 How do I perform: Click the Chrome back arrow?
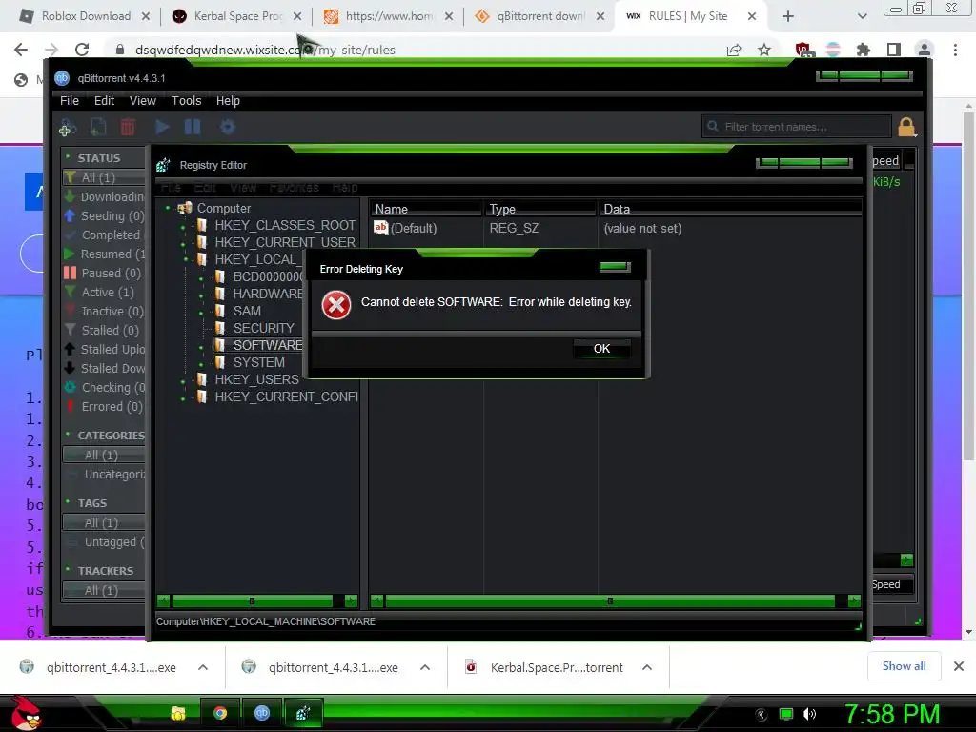21,50
